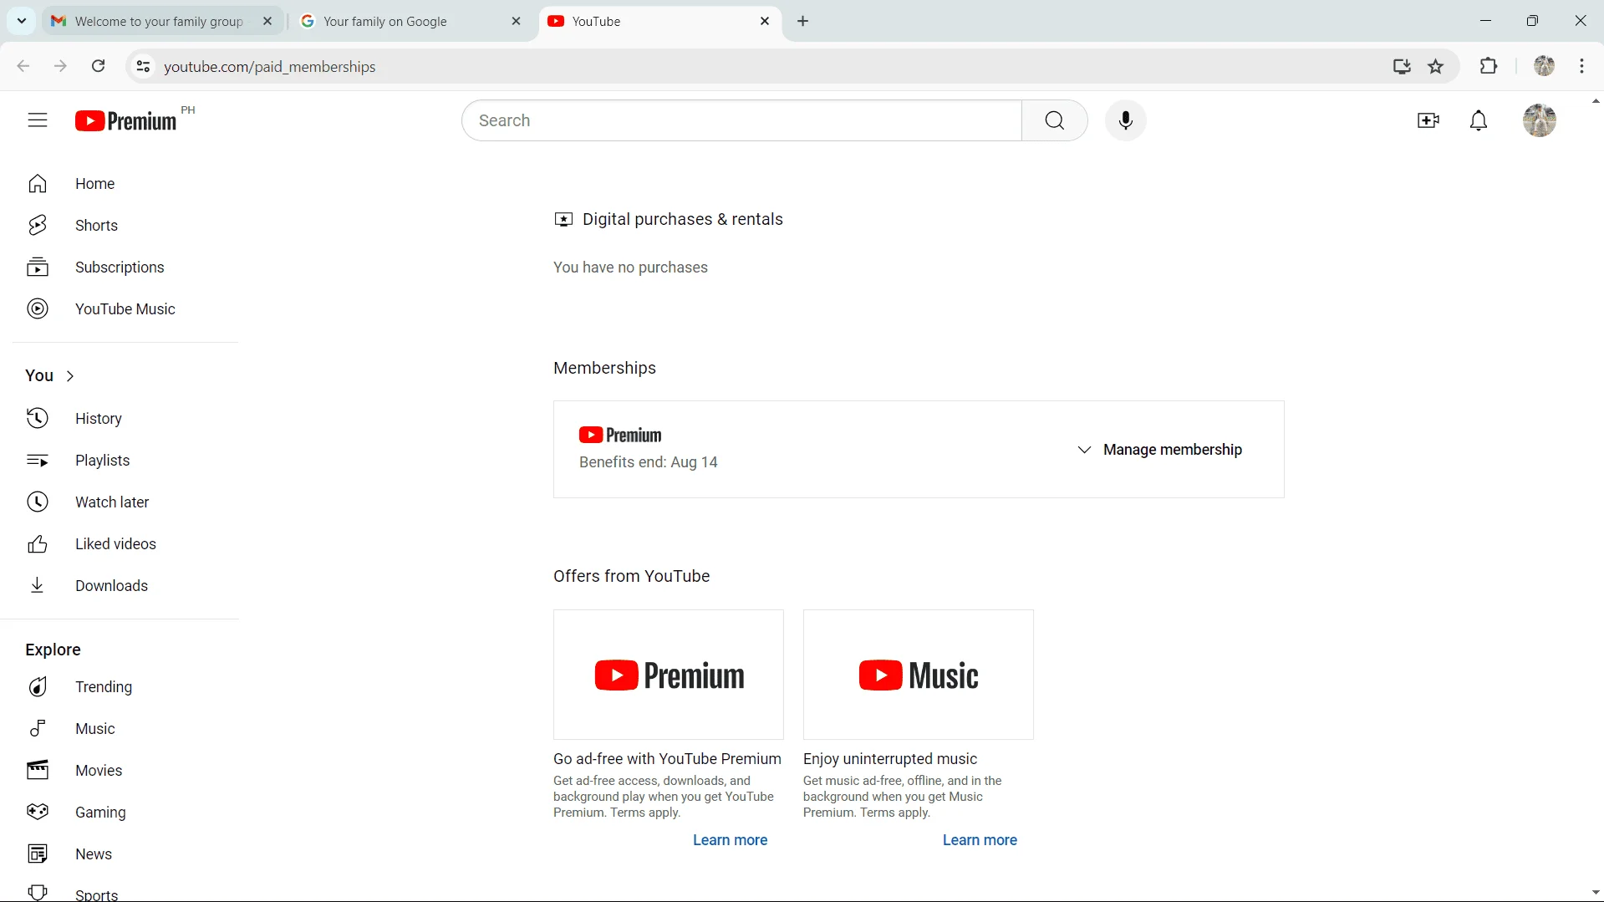
Task: Open the tab search dropdown arrow
Action: pyautogui.click(x=22, y=21)
